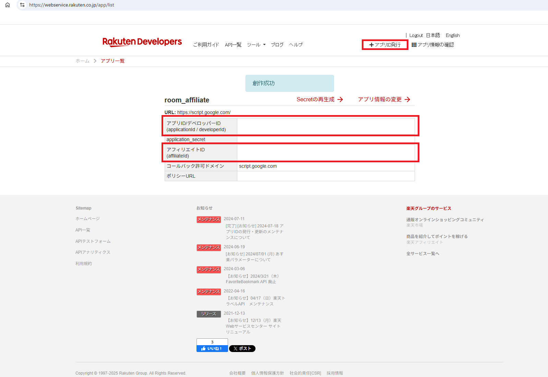Click the browser home icon
The height and width of the screenshot is (377, 548).
8,5
